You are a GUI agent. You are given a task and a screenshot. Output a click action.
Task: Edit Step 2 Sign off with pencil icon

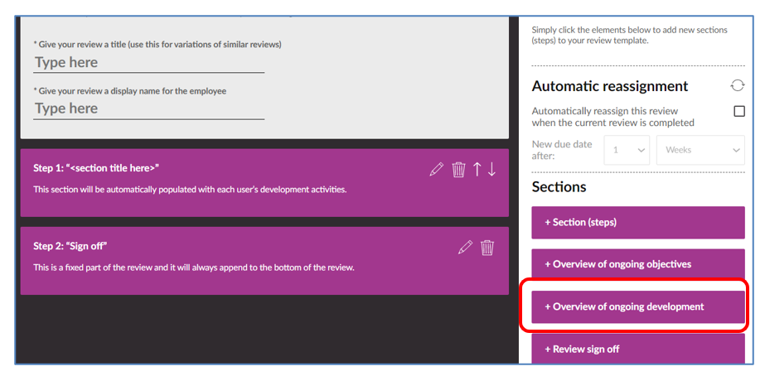click(465, 247)
